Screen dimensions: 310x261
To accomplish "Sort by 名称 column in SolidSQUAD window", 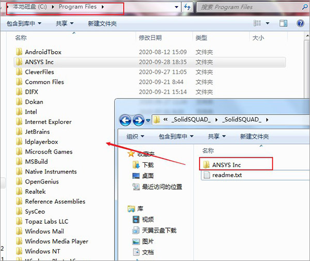I will 208,151.
